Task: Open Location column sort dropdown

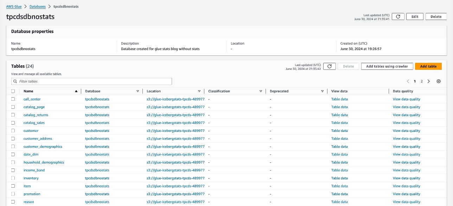Action: click(199, 91)
